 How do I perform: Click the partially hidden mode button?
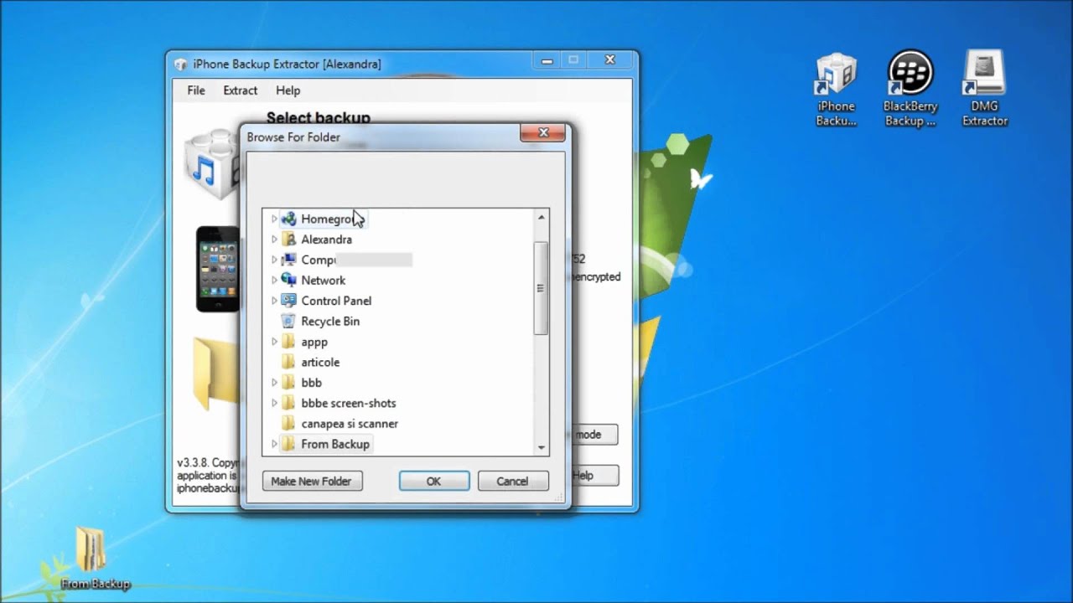(594, 435)
